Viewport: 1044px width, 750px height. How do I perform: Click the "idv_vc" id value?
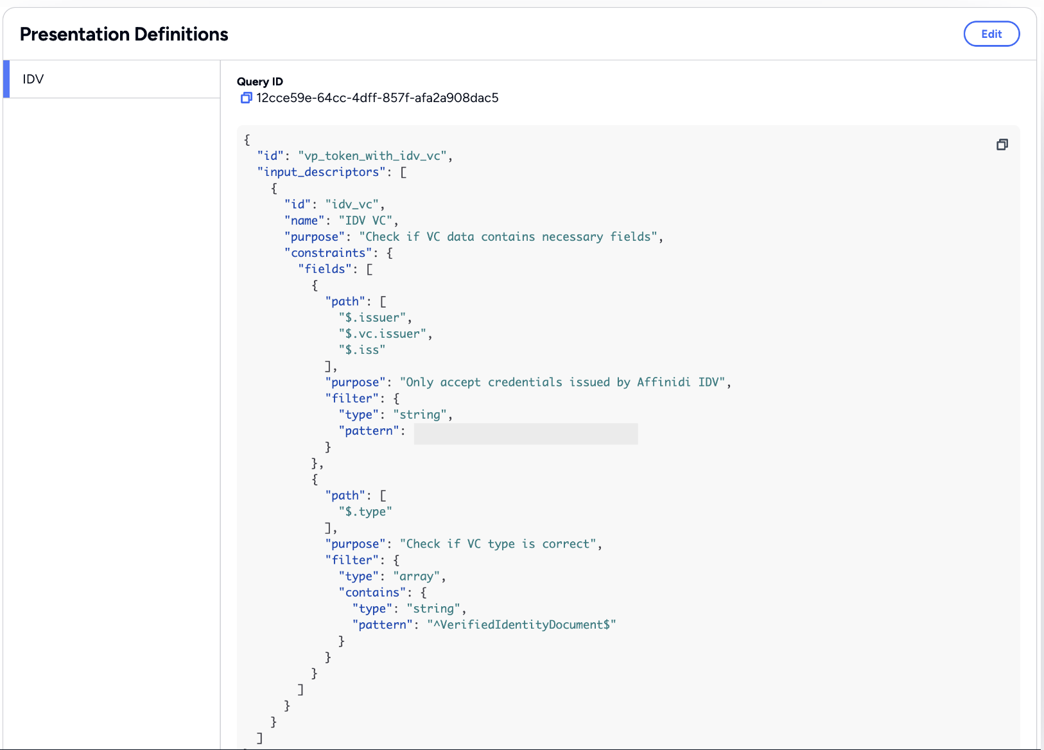pyautogui.click(x=352, y=204)
